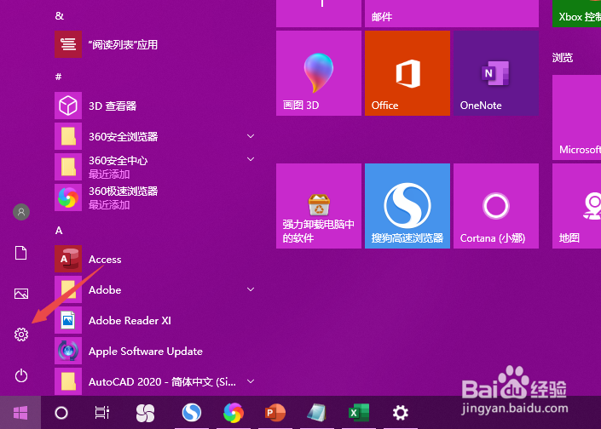Open 画图 3D tile

(x=319, y=73)
